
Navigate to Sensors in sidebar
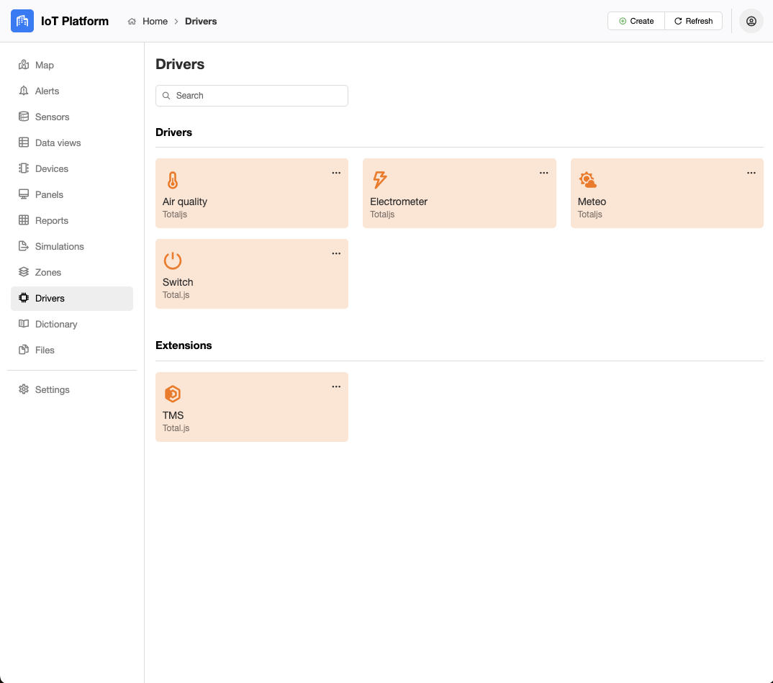52,117
